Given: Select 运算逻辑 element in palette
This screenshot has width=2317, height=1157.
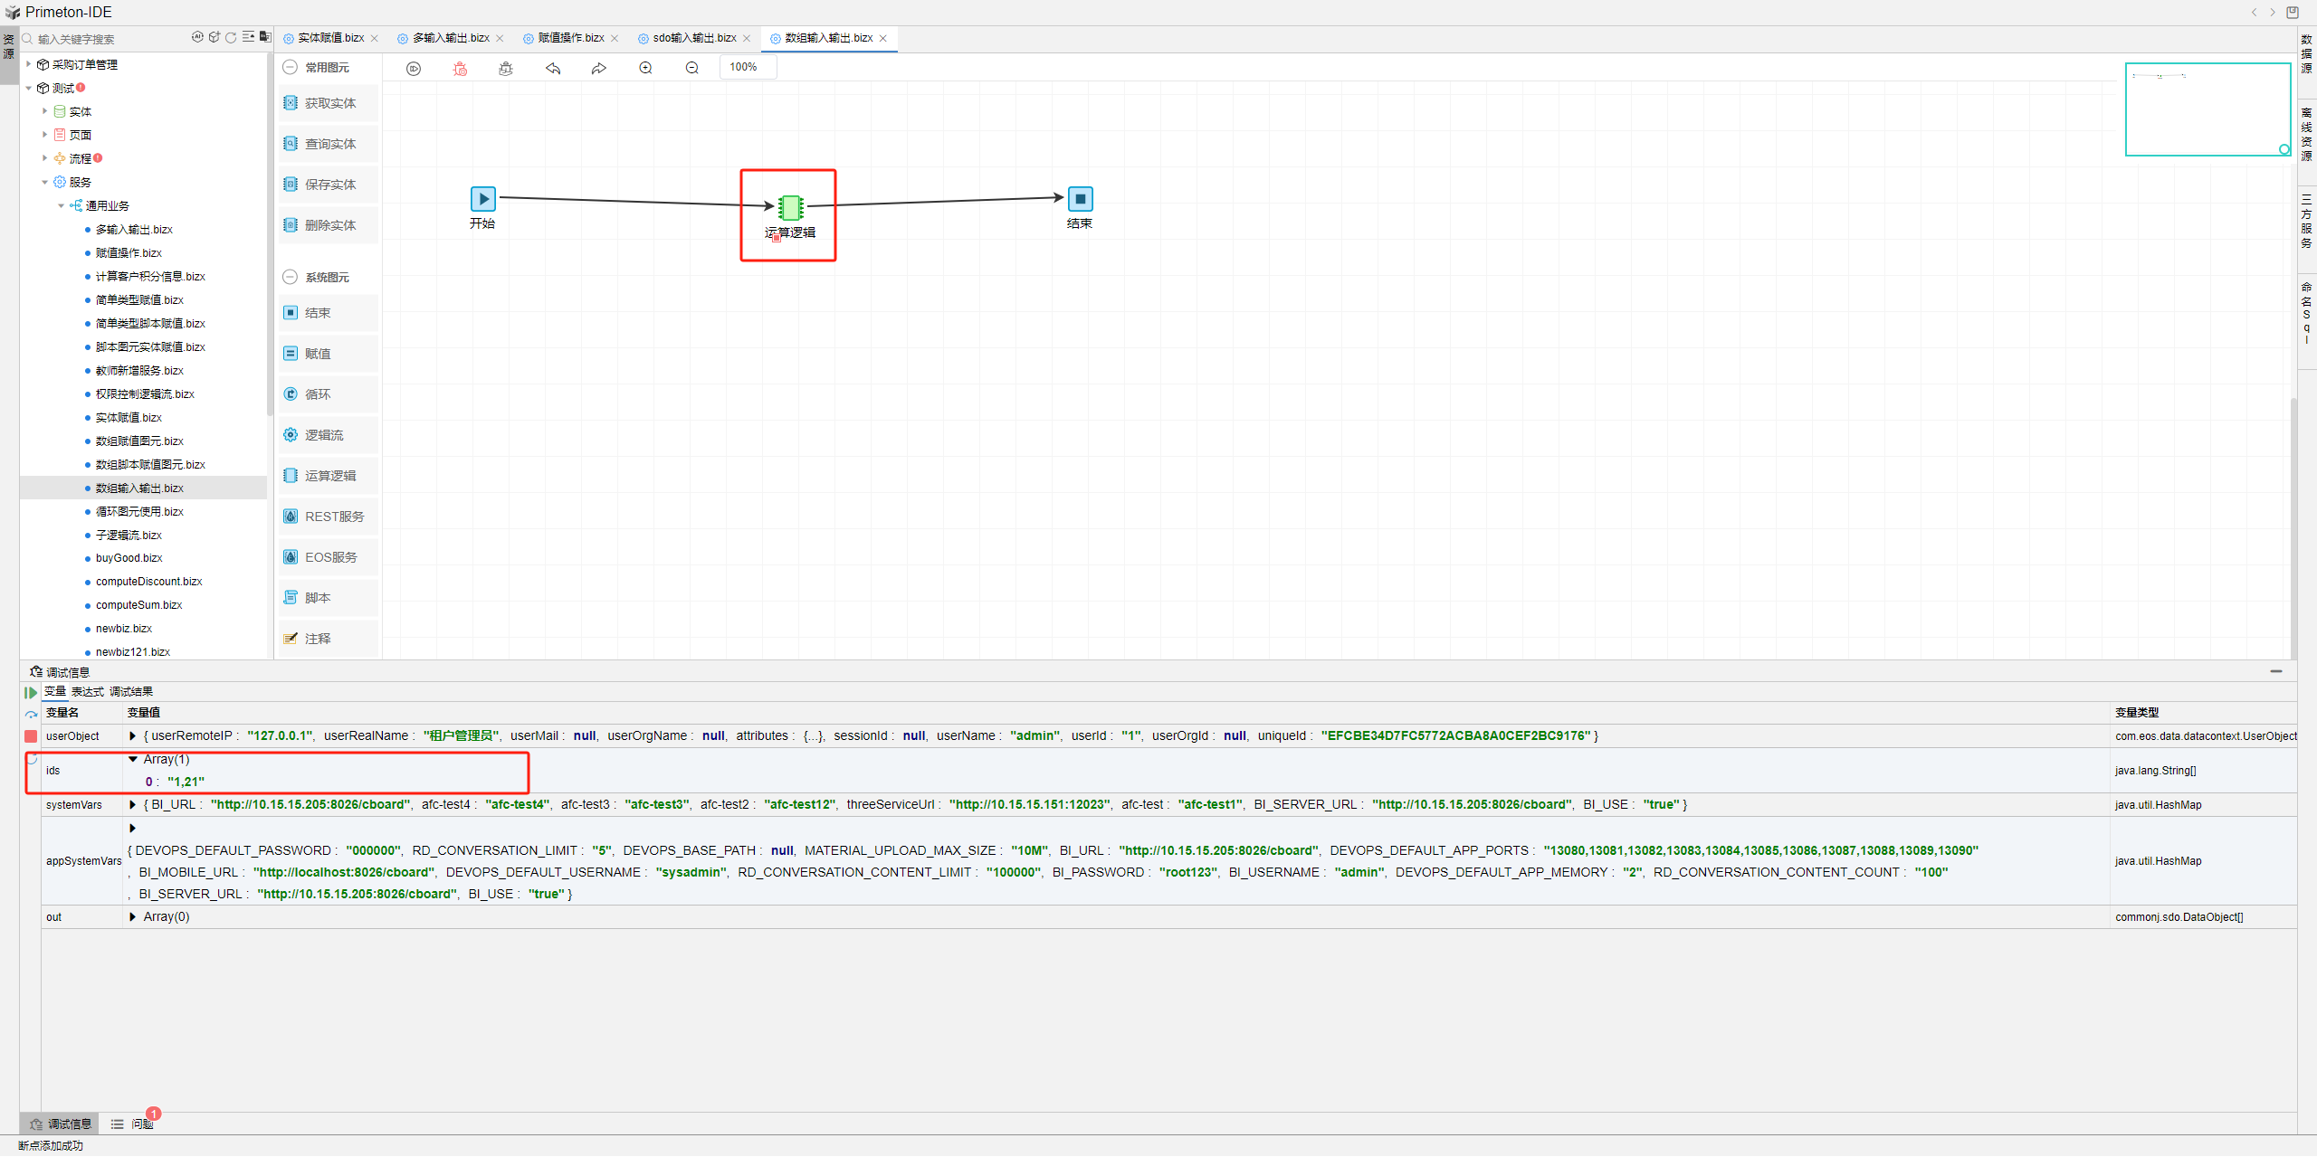Looking at the screenshot, I should 329,476.
